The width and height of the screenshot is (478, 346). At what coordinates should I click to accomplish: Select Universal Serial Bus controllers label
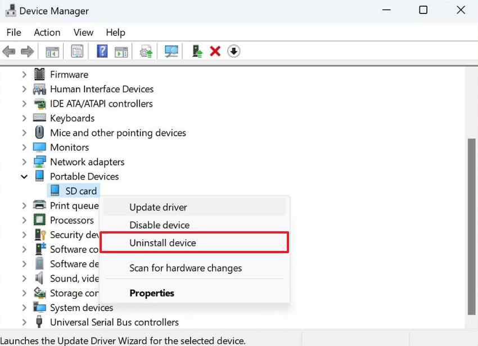click(114, 322)
